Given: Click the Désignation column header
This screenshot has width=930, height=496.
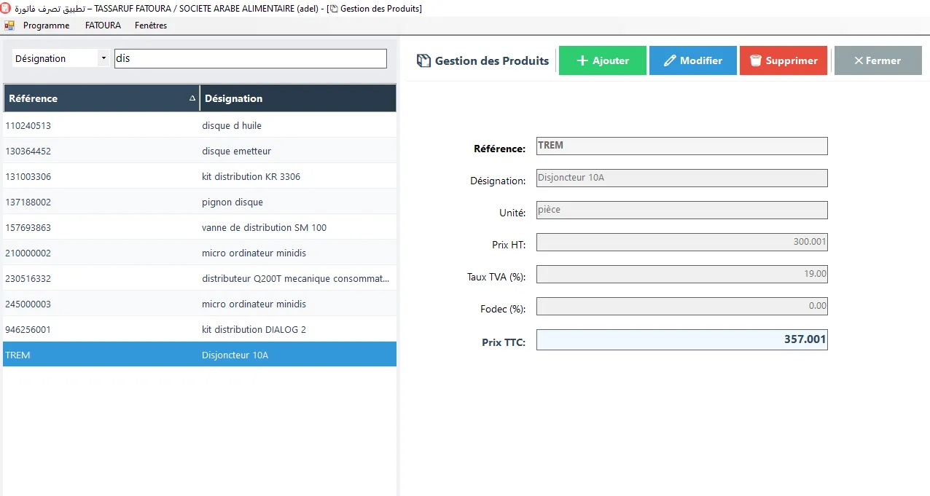Looking at the screenshot, I should [x=298, y=98].
